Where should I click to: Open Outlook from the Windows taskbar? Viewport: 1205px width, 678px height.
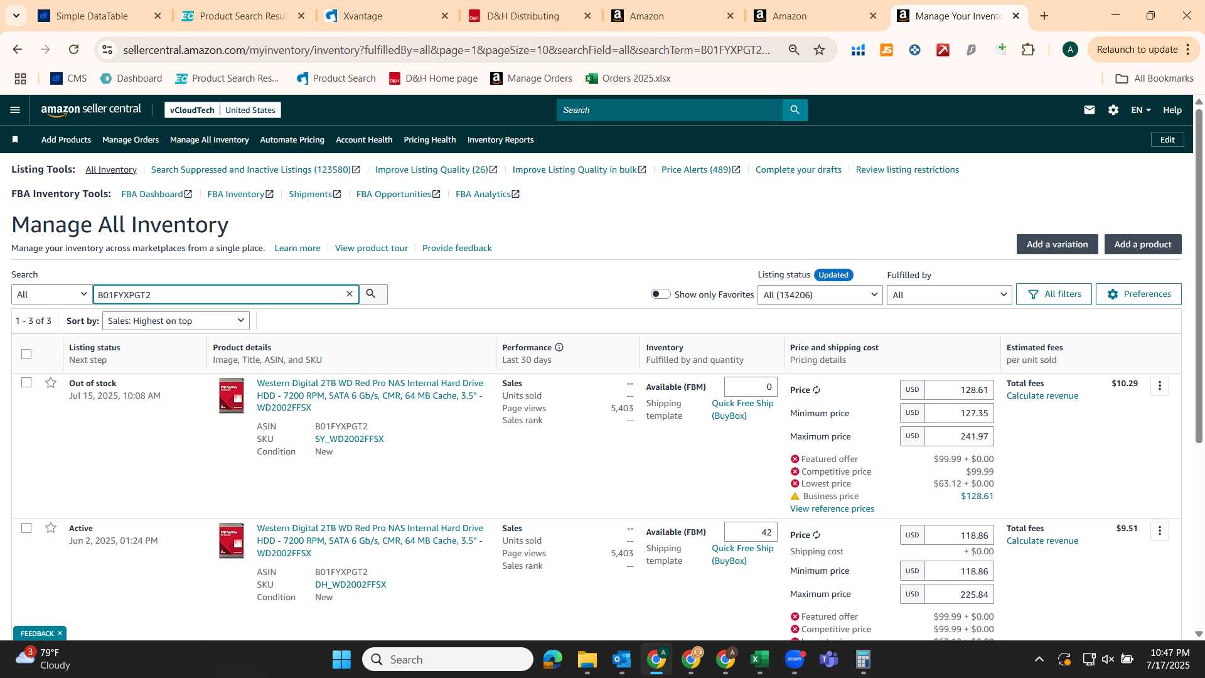click(621, 659)
